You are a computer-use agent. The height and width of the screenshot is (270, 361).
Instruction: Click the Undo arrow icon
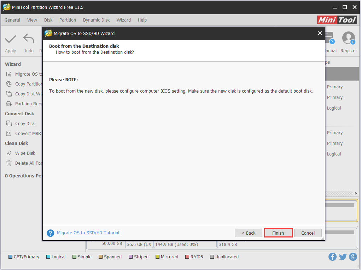(x=29, y=39)
